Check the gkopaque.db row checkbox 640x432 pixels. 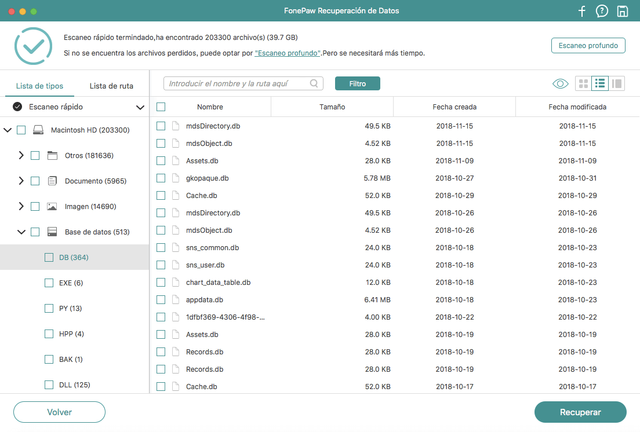pos(161,178)
